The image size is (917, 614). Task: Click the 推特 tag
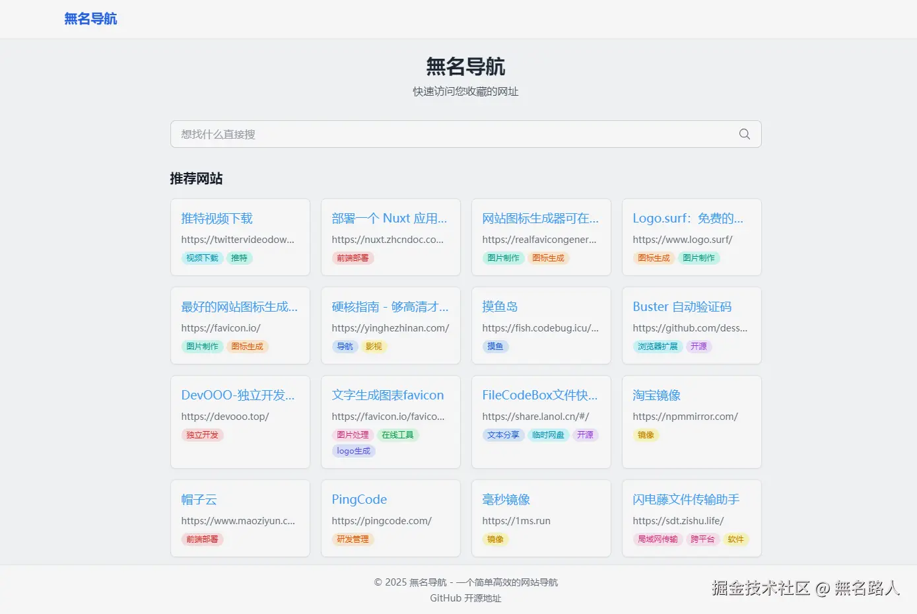click(x=239, y=258)
